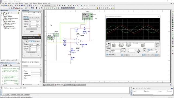174x98 pixels.
Task: Select triangle waveform in XFG2 generator
Action: 32,41
